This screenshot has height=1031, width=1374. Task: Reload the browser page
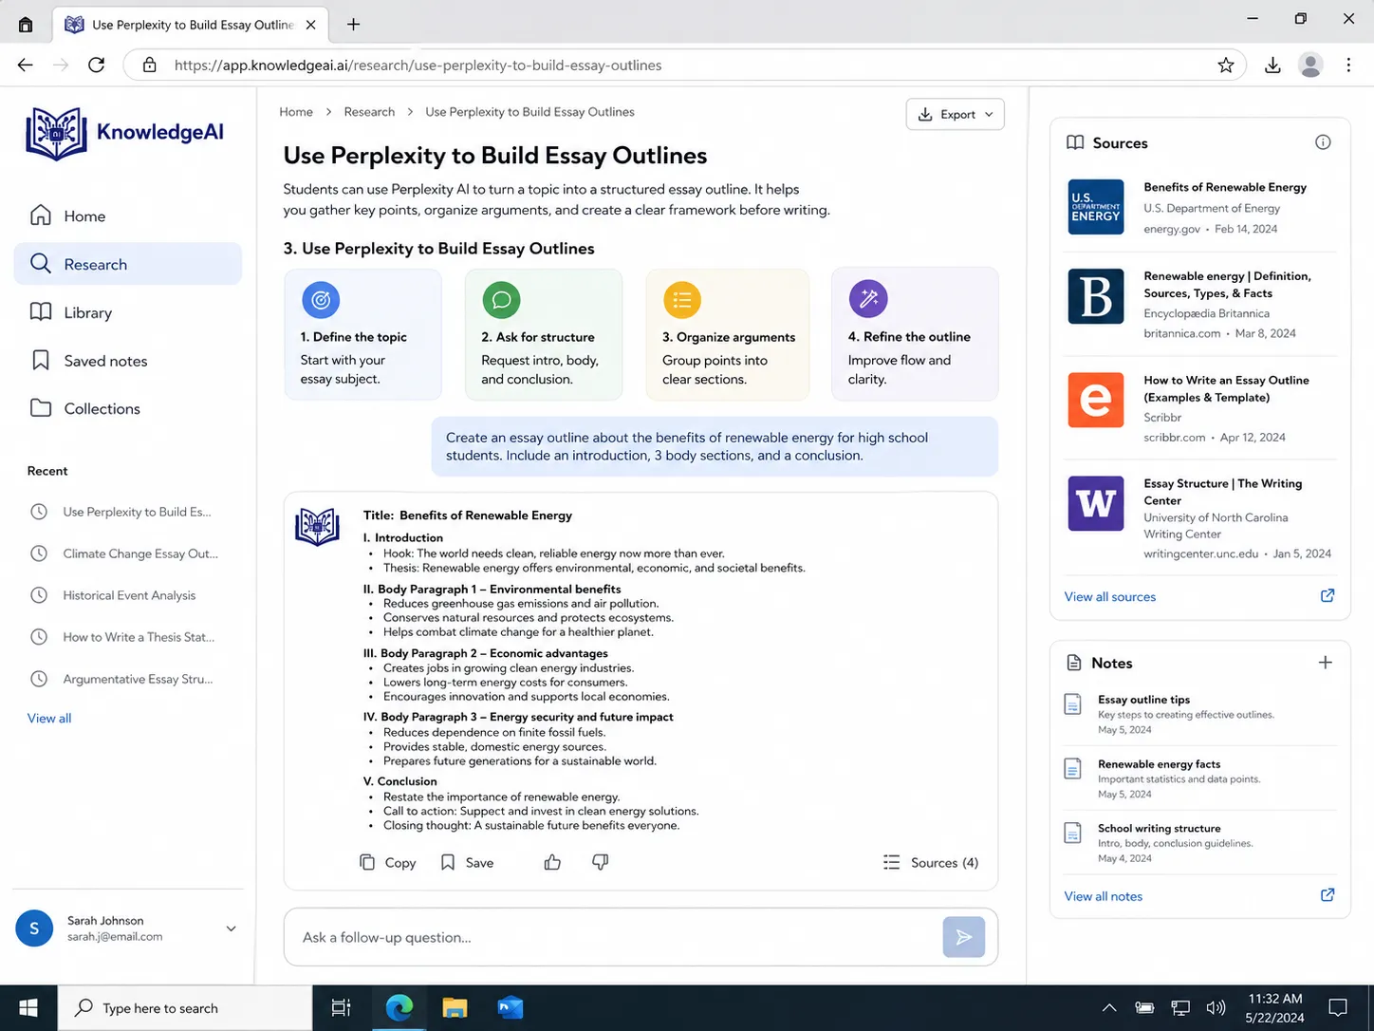click(x=97, y=65)
